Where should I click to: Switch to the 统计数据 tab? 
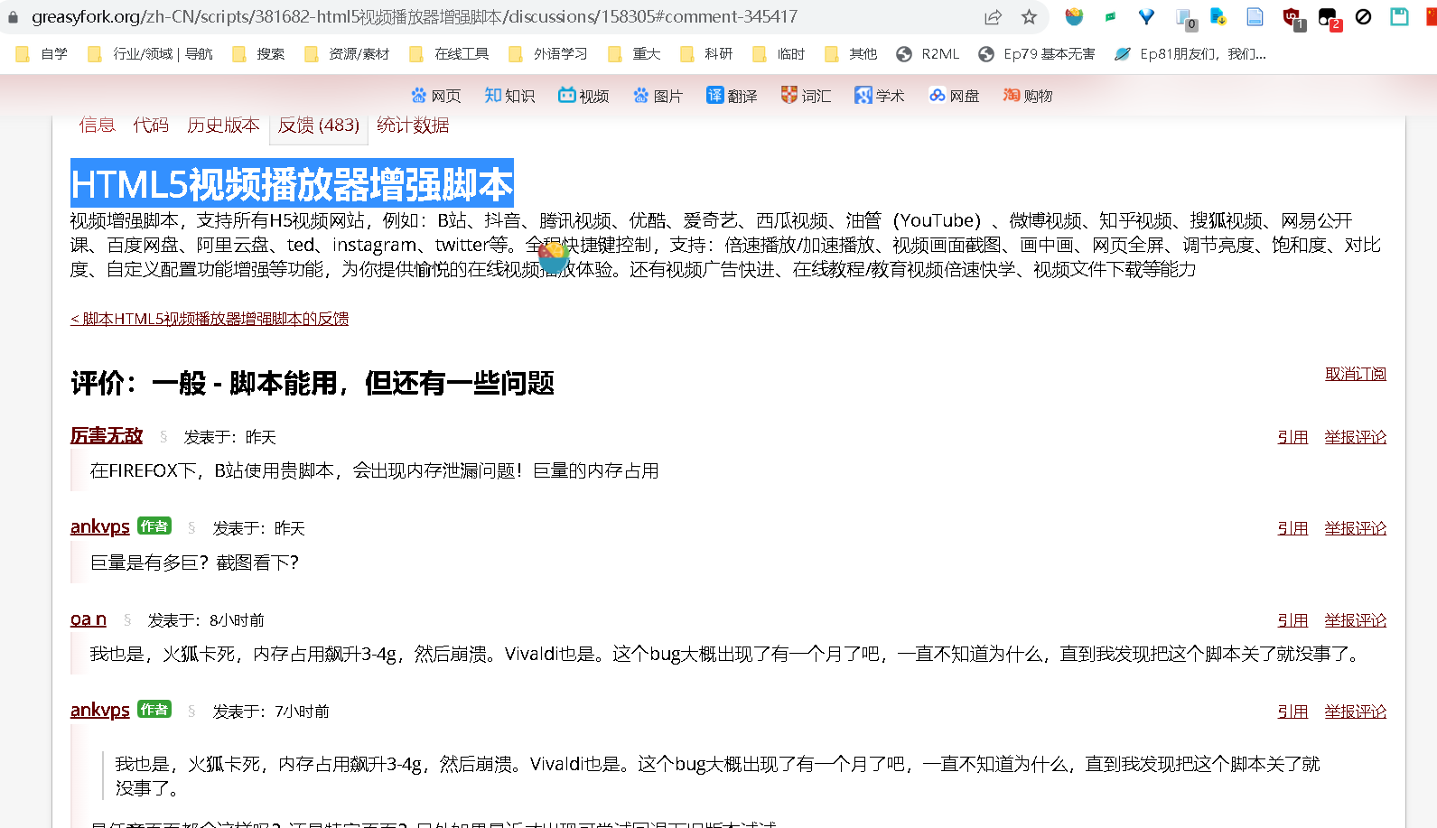click(413, 125)
